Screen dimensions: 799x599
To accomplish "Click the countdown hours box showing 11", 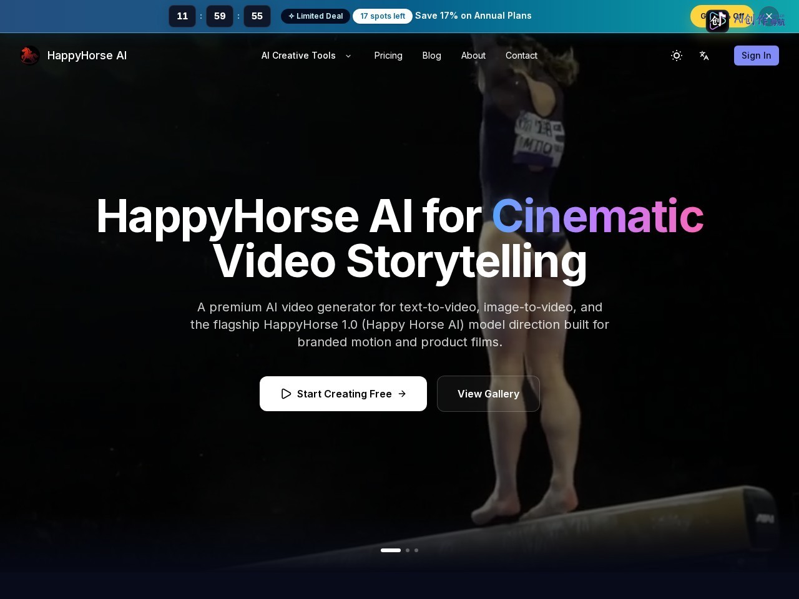I will pyautogui.click(x=182, y=16).
